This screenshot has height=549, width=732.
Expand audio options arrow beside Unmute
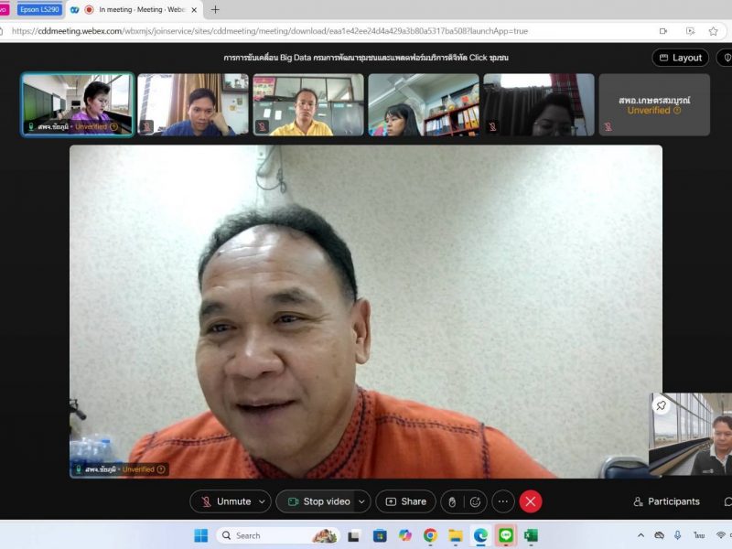264,501
